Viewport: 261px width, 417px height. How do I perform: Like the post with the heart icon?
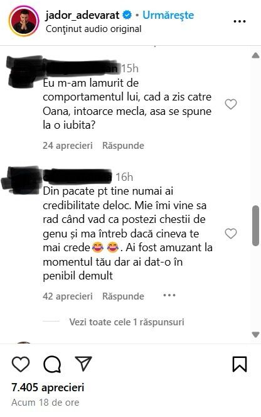click(21, 364)
